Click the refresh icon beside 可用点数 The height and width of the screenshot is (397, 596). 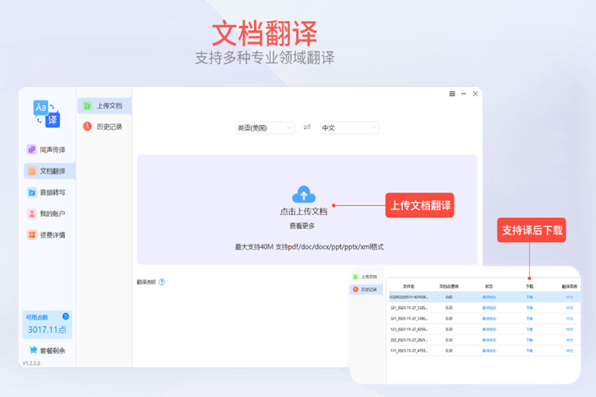66,317
